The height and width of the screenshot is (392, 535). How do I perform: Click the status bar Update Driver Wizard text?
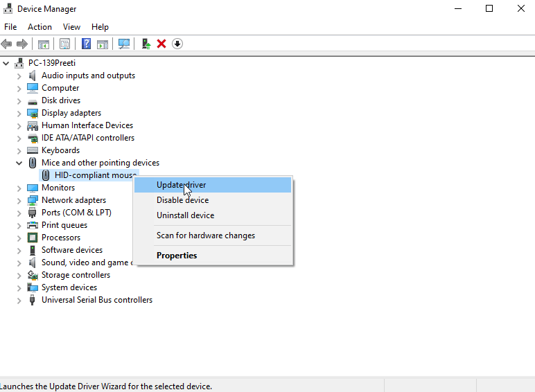tap(106, 386)
